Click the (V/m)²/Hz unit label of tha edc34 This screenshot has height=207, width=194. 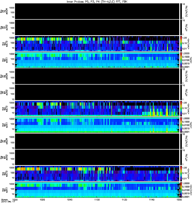[186, 11]
